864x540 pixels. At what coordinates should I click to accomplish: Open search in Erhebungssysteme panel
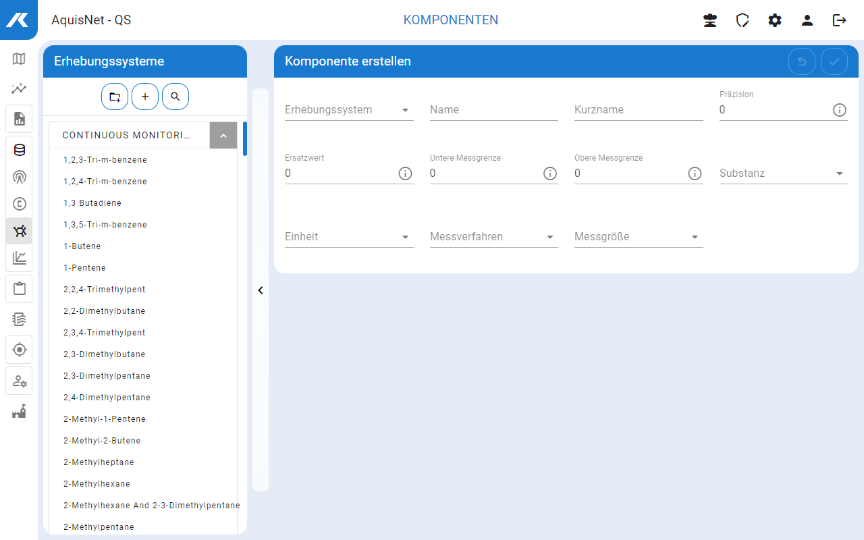click(x=175, y=97)
